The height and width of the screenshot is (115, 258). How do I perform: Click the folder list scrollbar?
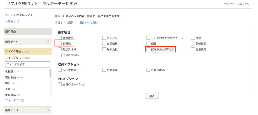click(x=50, y=73)
